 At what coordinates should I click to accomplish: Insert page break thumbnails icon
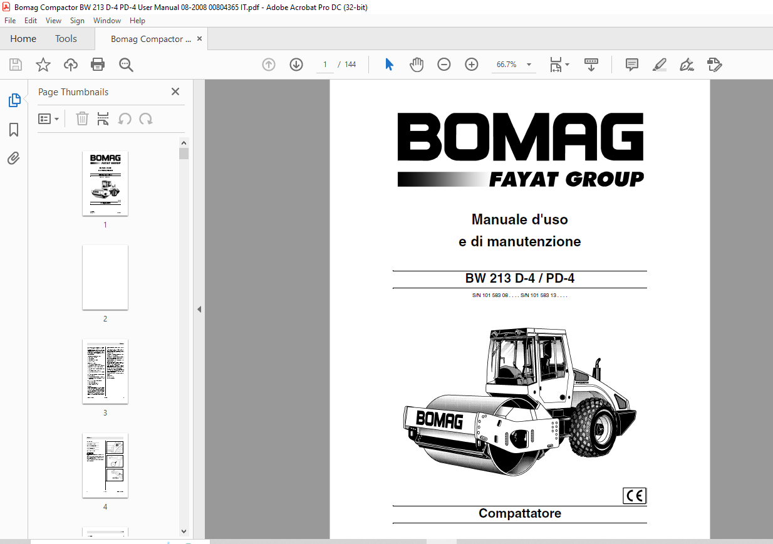pyautogui.click(x=103, y=118)
